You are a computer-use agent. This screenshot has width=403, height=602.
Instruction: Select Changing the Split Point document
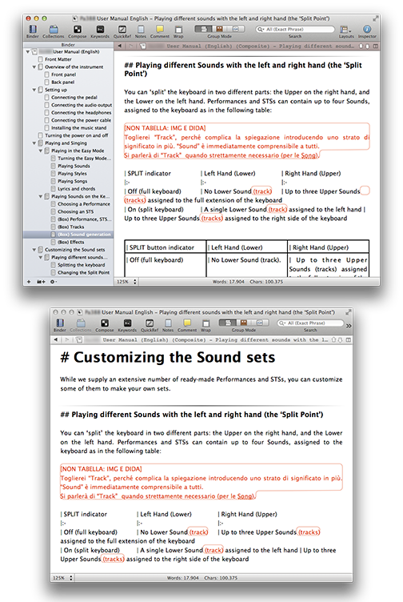[x=83, y=273]
